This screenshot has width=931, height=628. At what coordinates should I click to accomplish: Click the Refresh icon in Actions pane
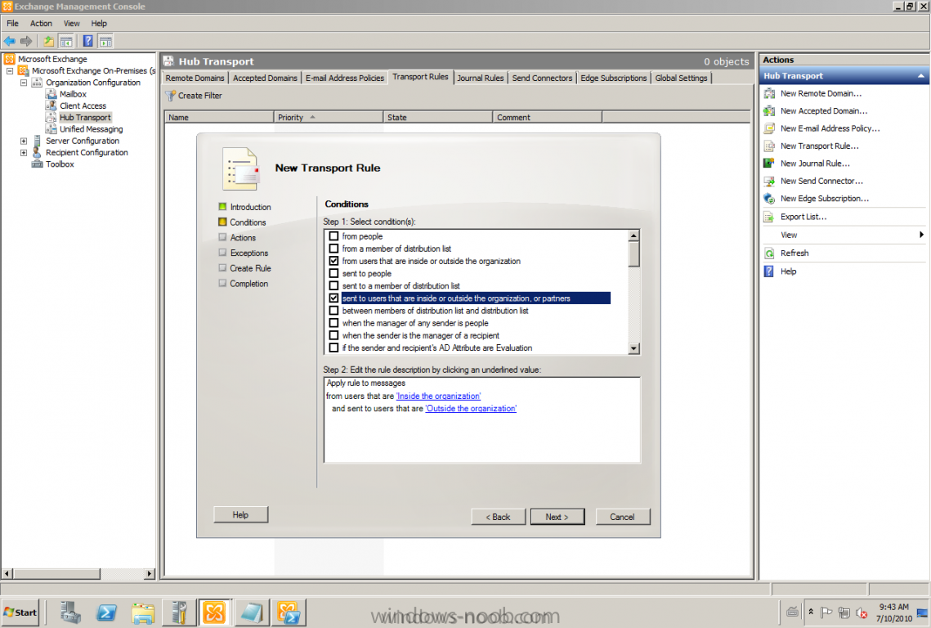pyautogui.click(x=769, y=253)
